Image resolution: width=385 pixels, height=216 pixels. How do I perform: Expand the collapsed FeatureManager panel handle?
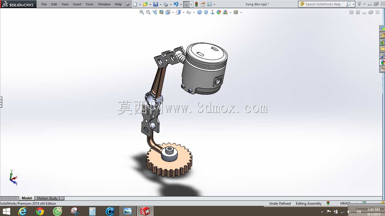click(1, 102)
